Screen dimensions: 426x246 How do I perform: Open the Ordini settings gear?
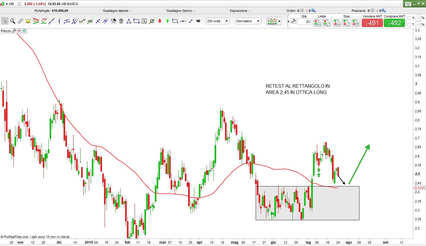[x=314, y=11]
